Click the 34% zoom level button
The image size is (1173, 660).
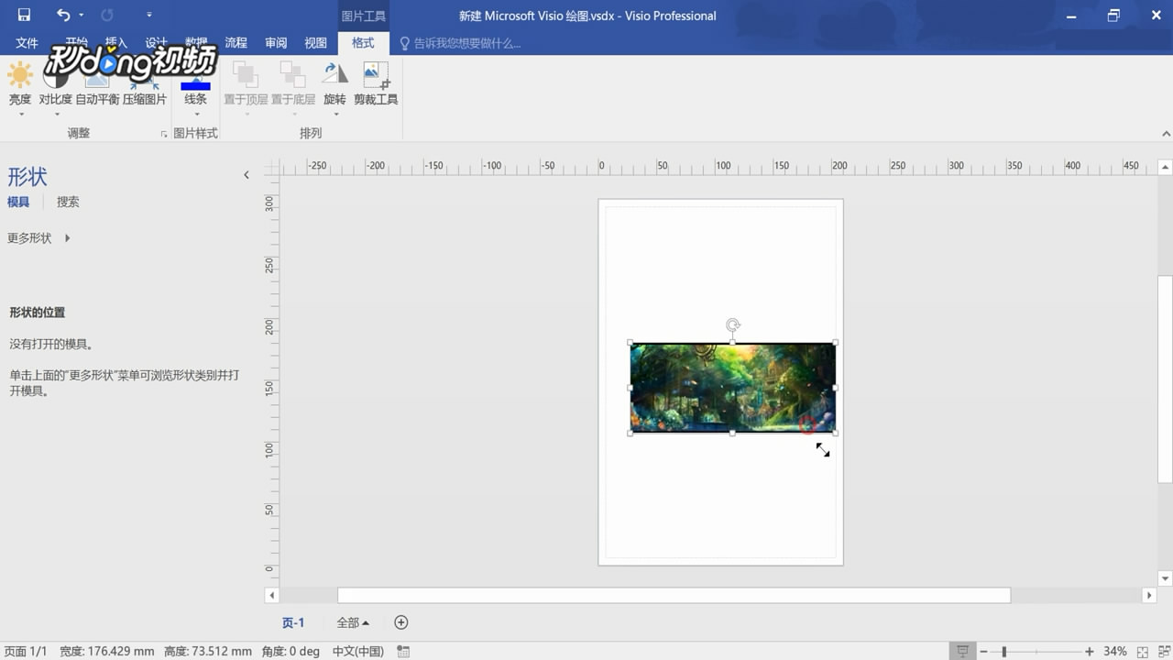coord(1114,651)
